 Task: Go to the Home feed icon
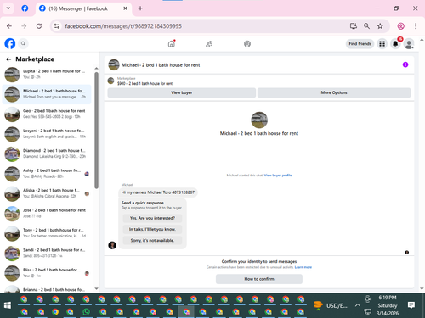click(x=172, y=44)
